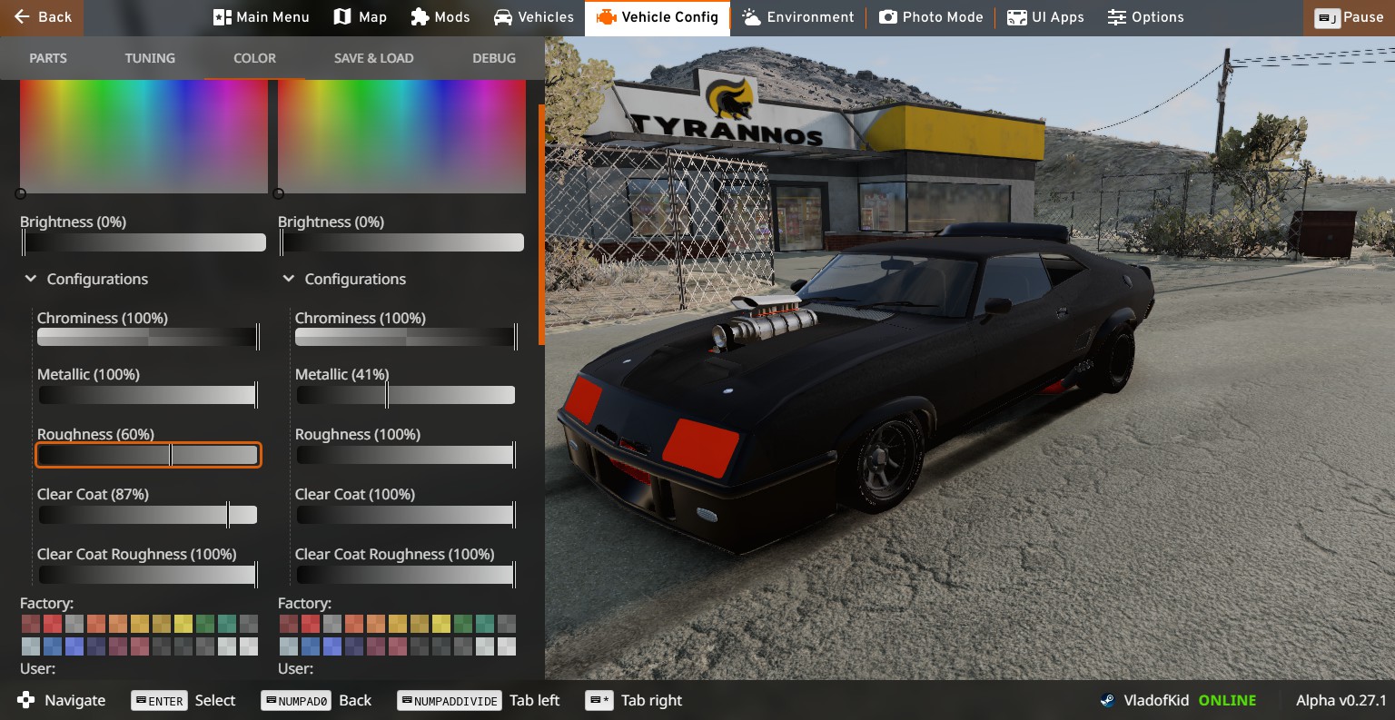Click the ONLINE status text
1395x720 pixels.
(x=1227, y=700)
